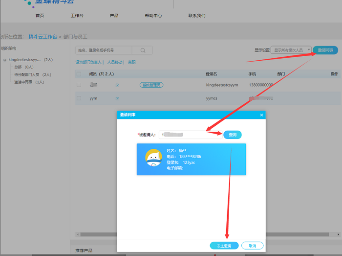342x256 pixels.
Task: Open the 工作台 menu
Action: [x=77, y=16]
